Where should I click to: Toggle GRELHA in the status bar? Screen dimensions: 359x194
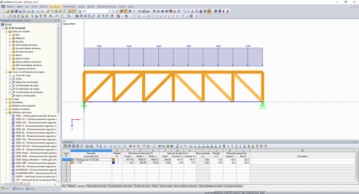click(219, 193)
